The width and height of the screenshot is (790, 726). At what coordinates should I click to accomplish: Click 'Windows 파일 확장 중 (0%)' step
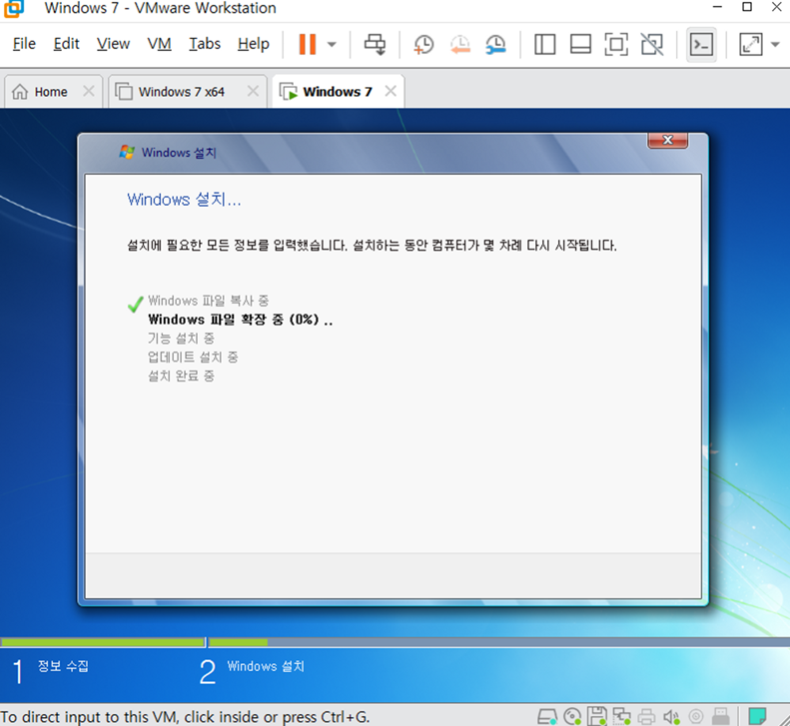pos(241,320)
